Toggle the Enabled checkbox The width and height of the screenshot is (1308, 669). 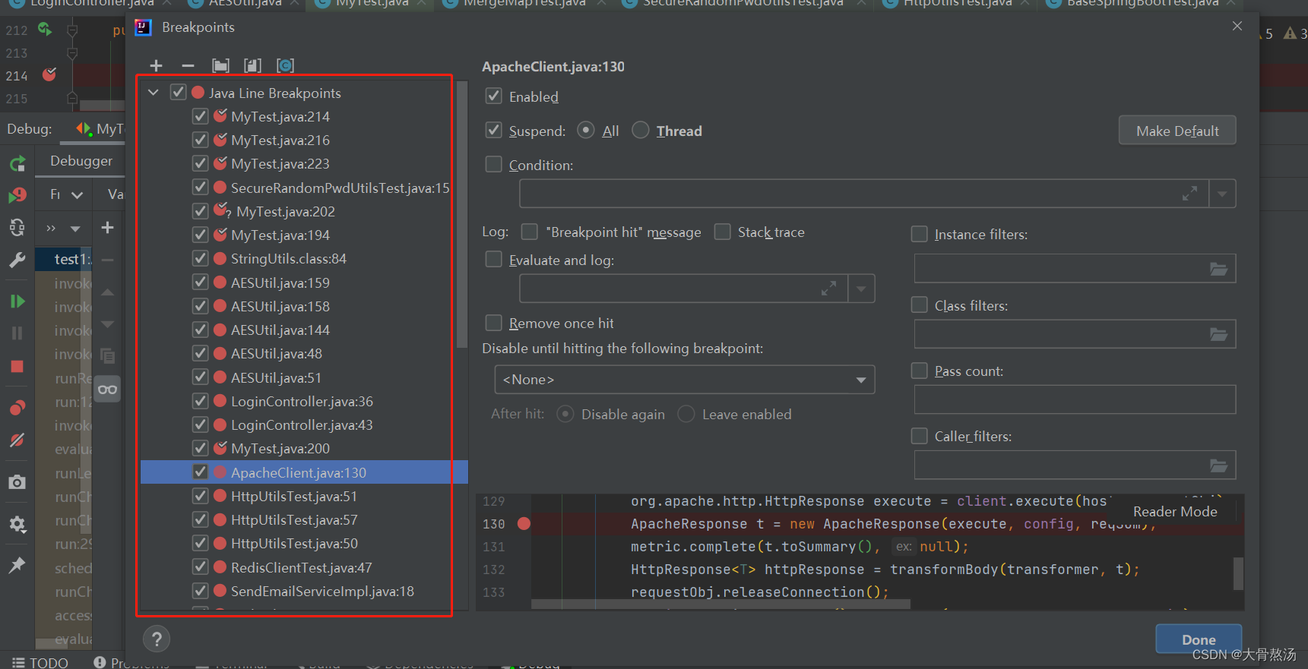[x=494, y=96]
